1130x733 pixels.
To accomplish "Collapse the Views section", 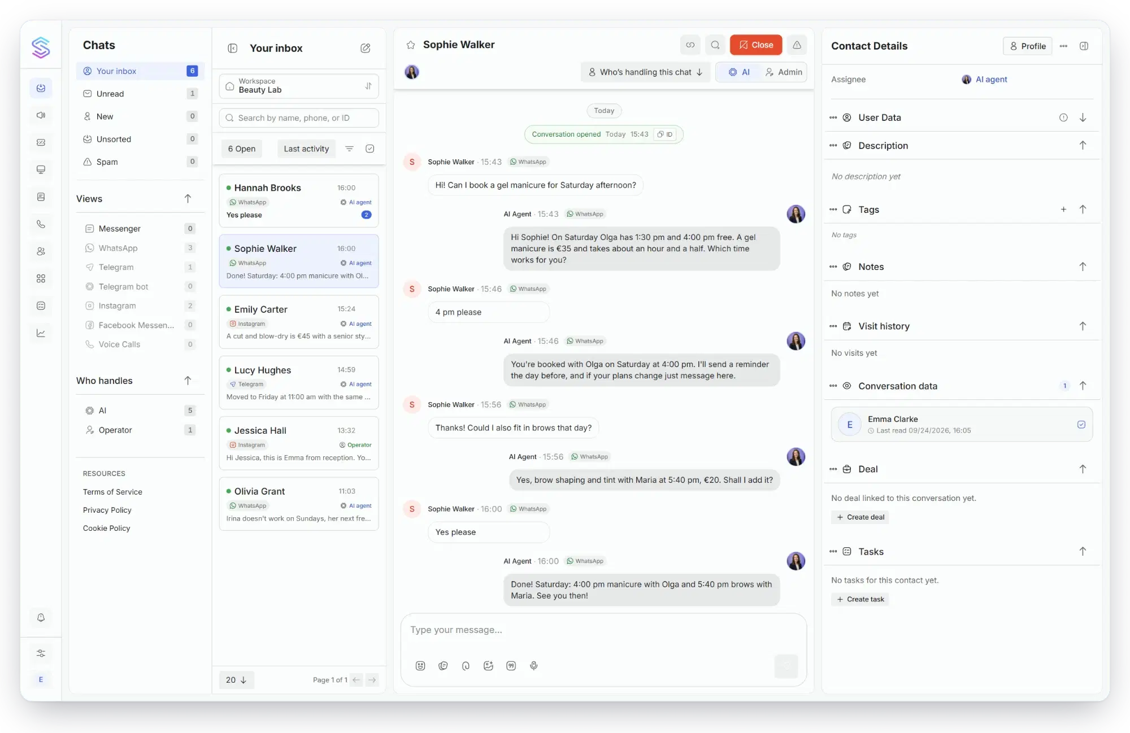I will [188, 199].
